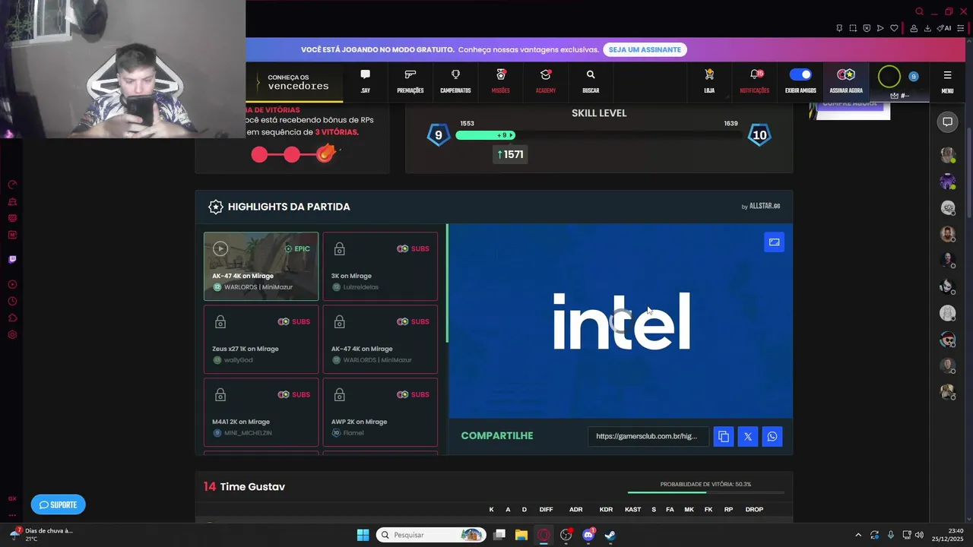Open Notificações bell with 15 badge
The width and height of the screenshot is (973, 547).
coord(755,81)
